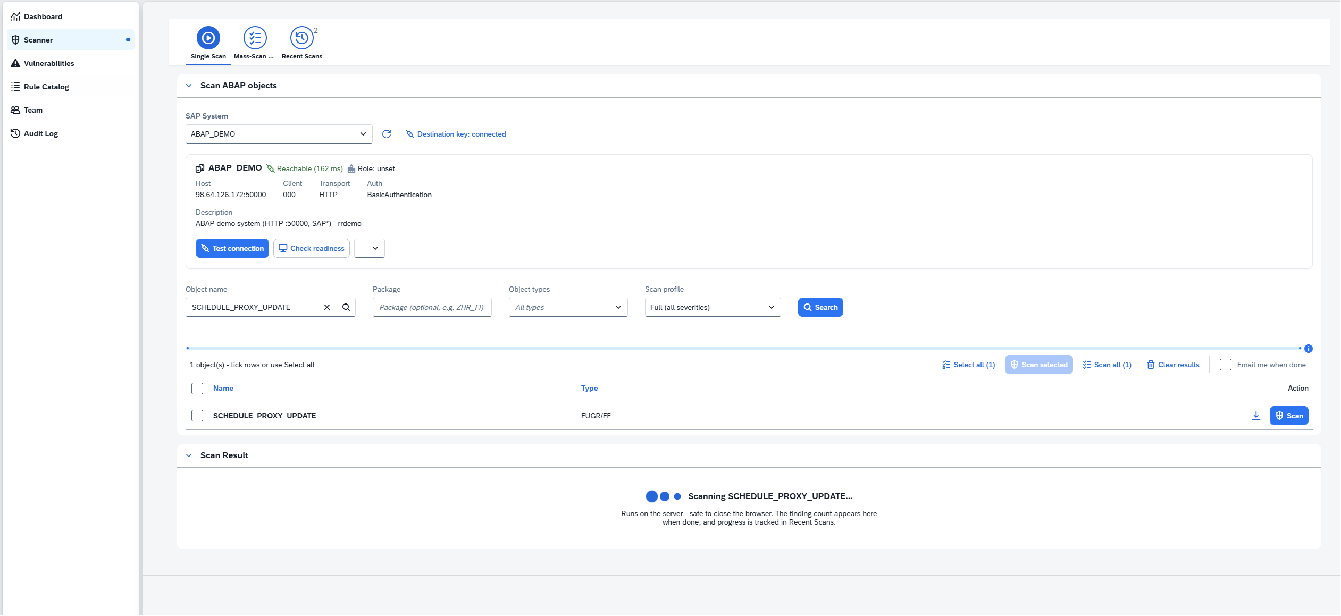Click the Dashboard chart icon
Image resolution: width=1341 pixels, height=616 pixels.
click(15, 16)
